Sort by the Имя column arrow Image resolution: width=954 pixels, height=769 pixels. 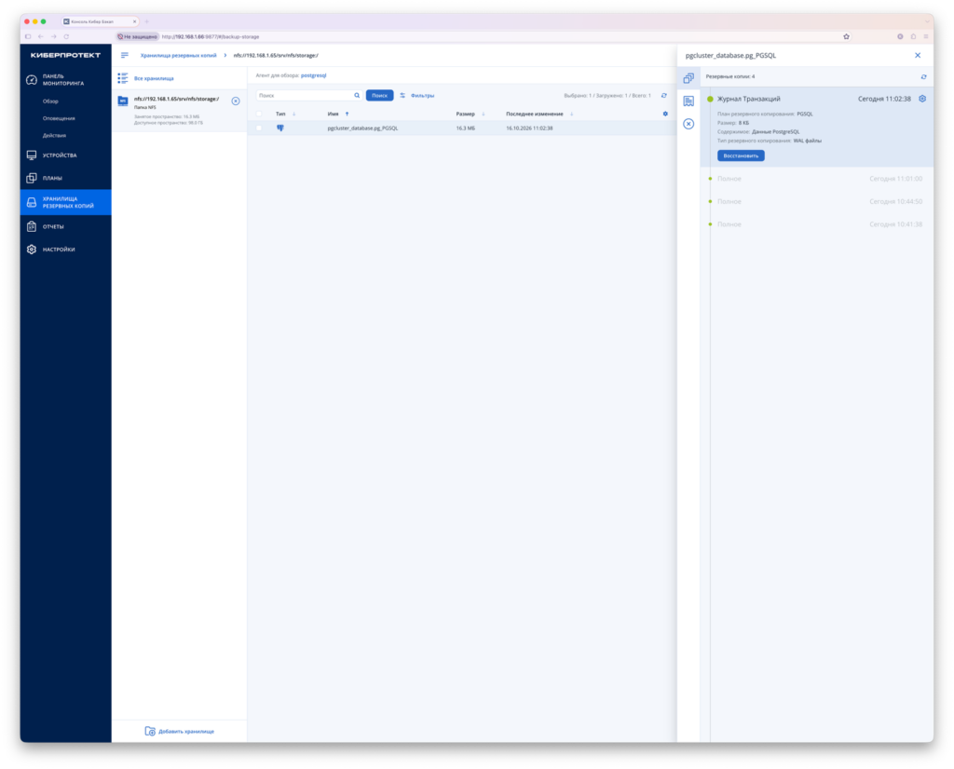(x=348, y=114)
